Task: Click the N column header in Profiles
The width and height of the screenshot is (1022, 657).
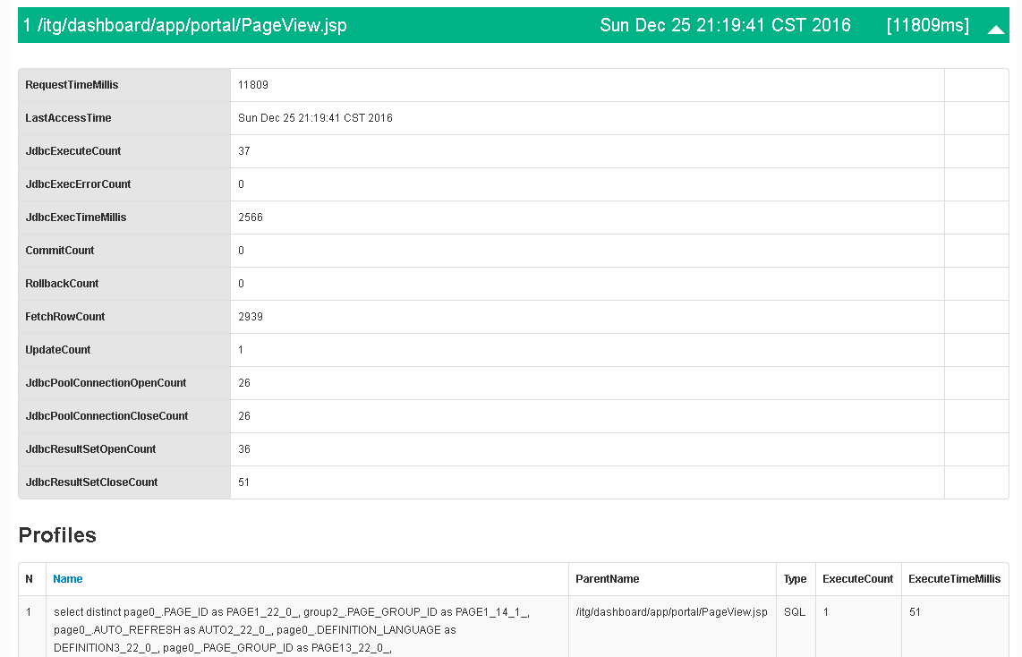Action: click(30, 579)
